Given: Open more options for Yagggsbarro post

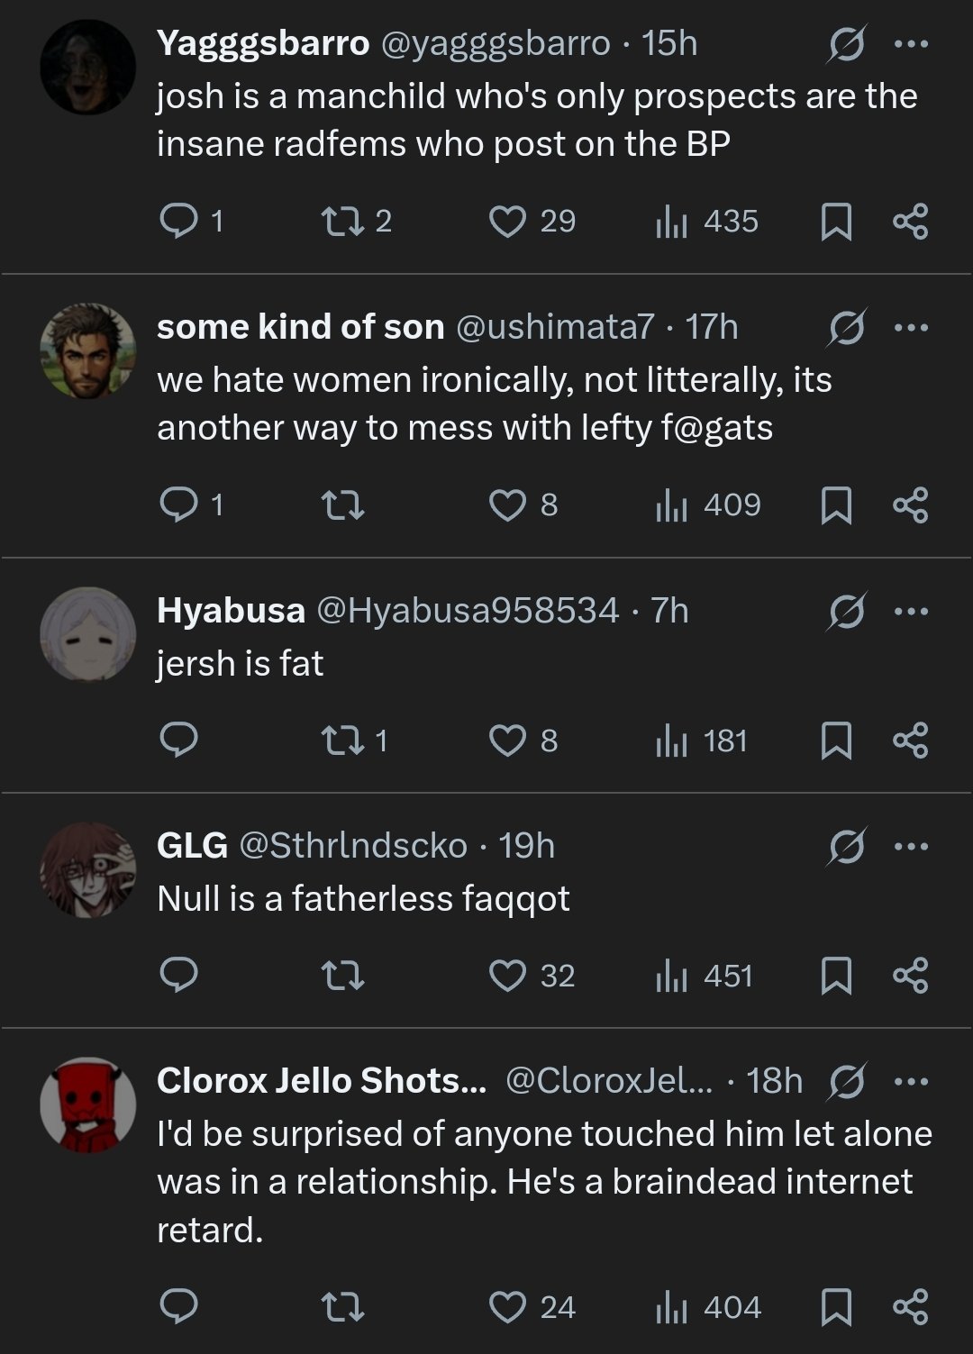Looking at the screenshot, I should 911,43.
